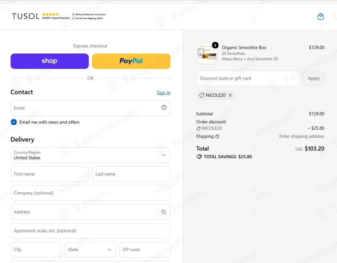Click the email help question mark icon
The width and height of the screenshot is (337, 263).
tap(164, 107)
